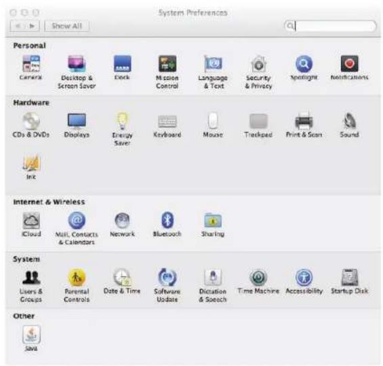Click the Show All button
The image size is (383, 366).
point(67,26)
